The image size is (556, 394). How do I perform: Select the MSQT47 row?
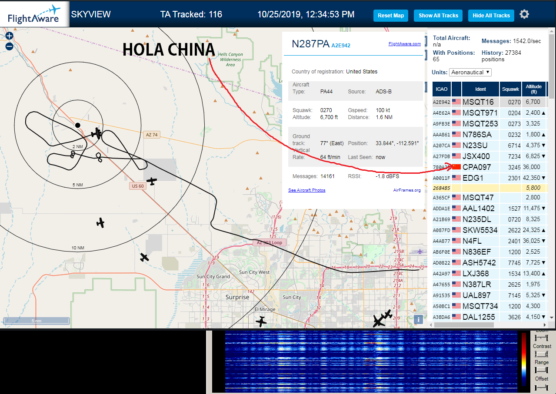[490, 198]
